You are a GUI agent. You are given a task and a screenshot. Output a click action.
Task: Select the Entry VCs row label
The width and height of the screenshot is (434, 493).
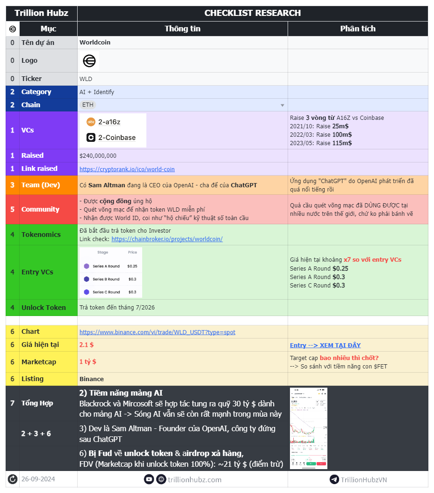coord(48,272)
